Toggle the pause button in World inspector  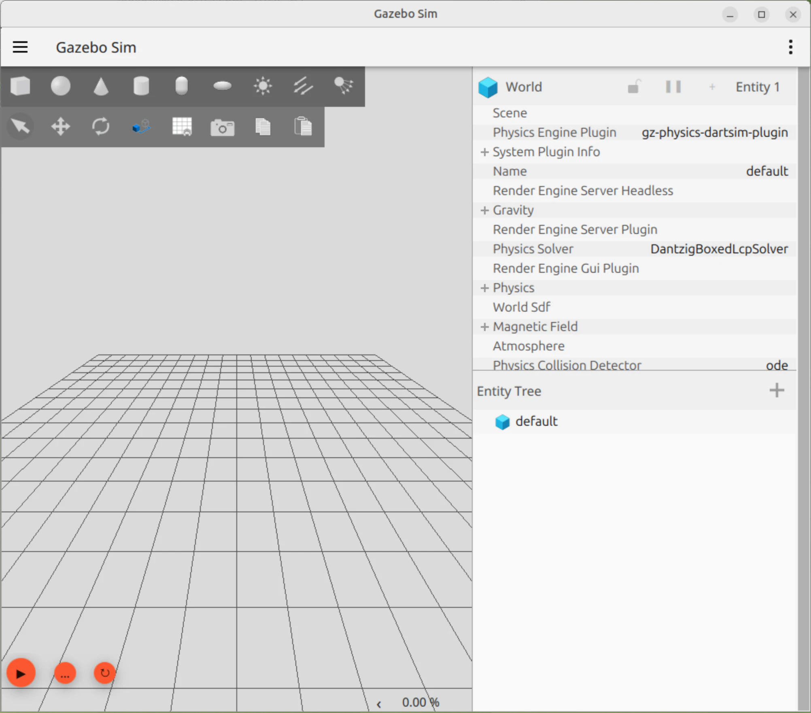click(673, 87)
